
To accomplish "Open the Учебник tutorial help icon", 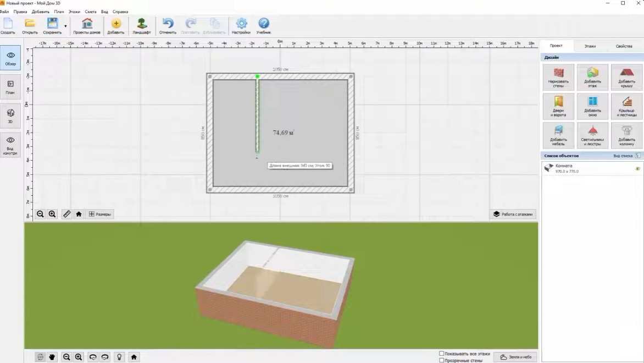I will tap(264, 26).
